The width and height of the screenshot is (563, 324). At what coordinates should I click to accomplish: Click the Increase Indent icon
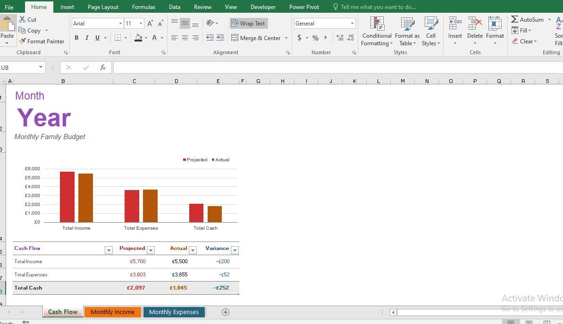220,38
